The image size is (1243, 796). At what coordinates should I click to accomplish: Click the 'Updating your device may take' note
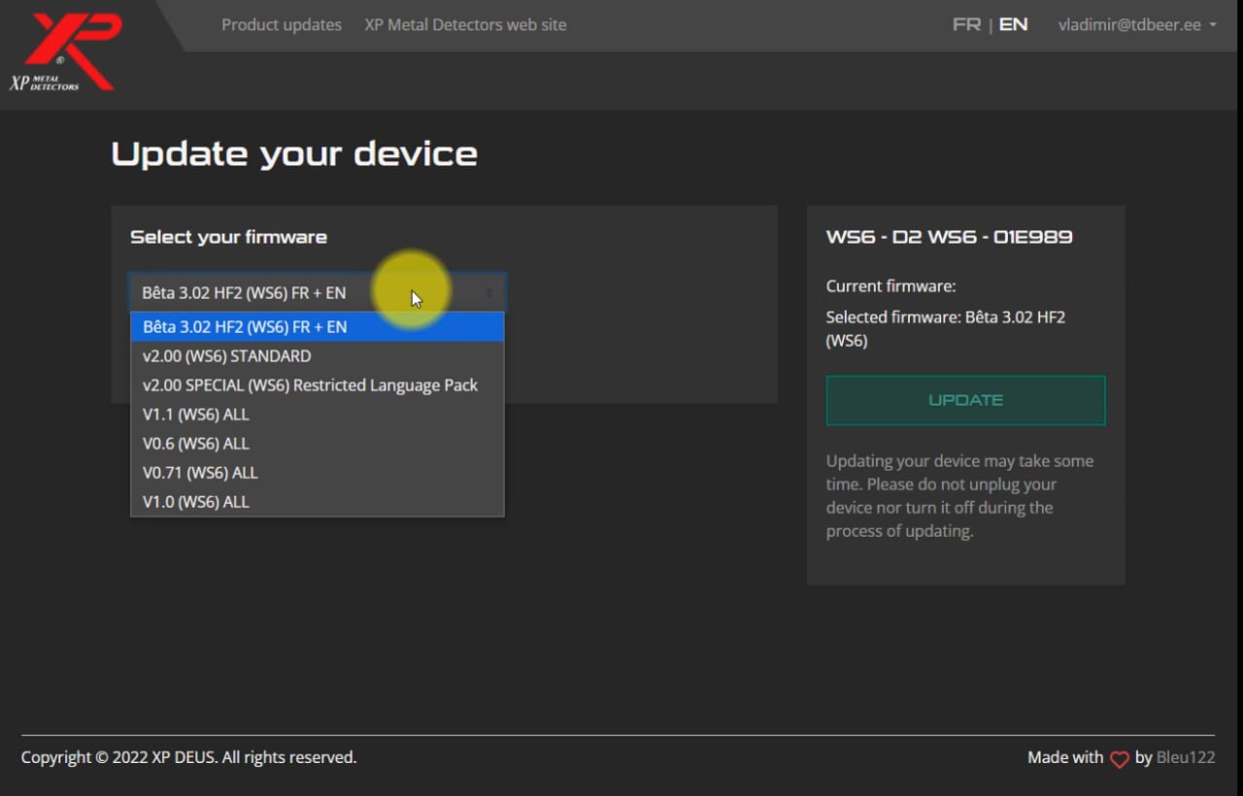[959, 496]
